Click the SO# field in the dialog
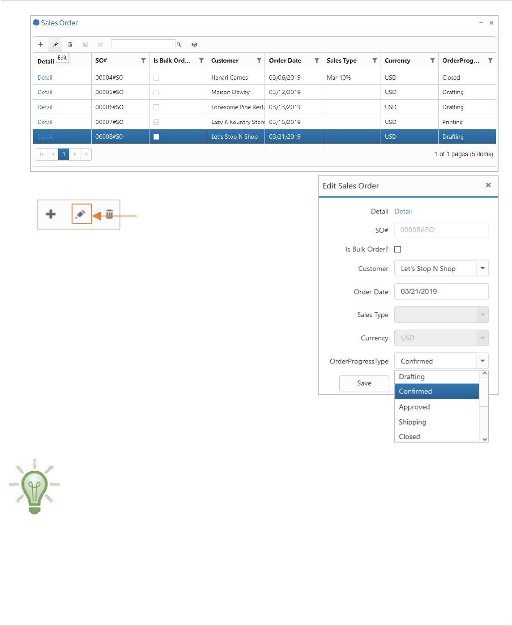 click(441, 230)
